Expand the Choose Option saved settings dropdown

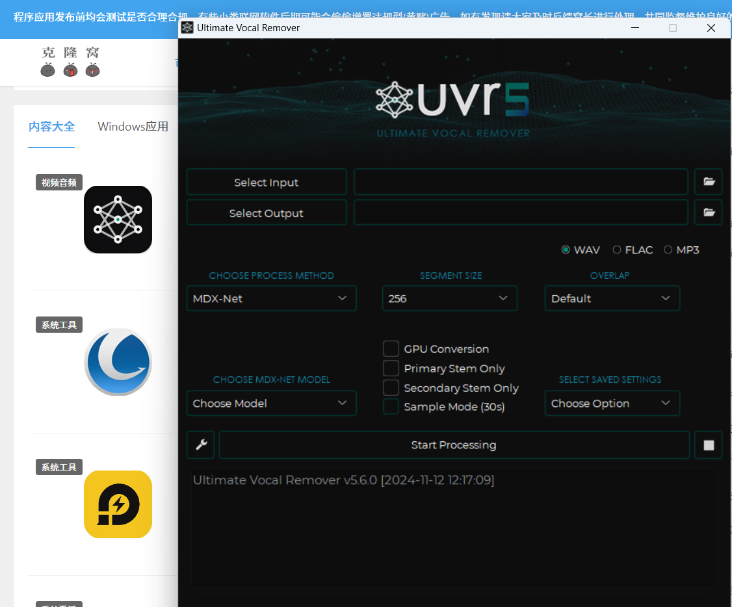612,403
